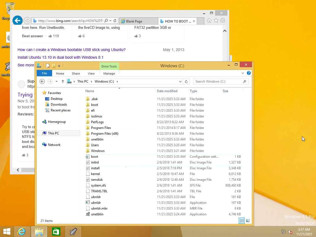
Task: Select the ubnldr.mbr file
Action: pos(99,208)
